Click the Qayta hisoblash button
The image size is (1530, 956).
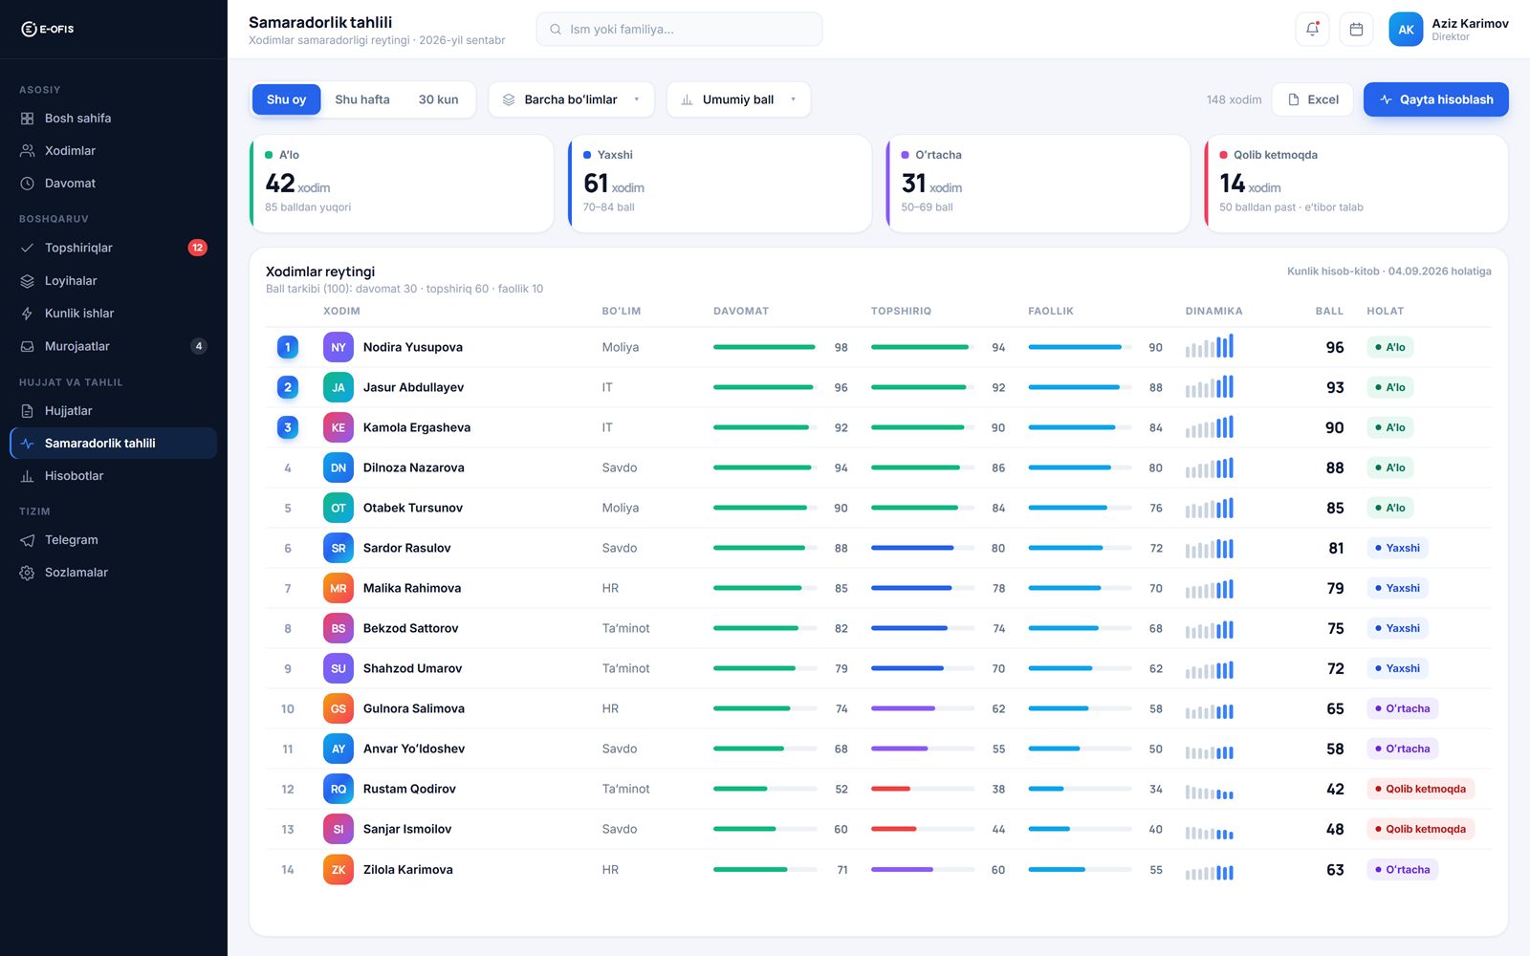click(x=1436, y=99)
